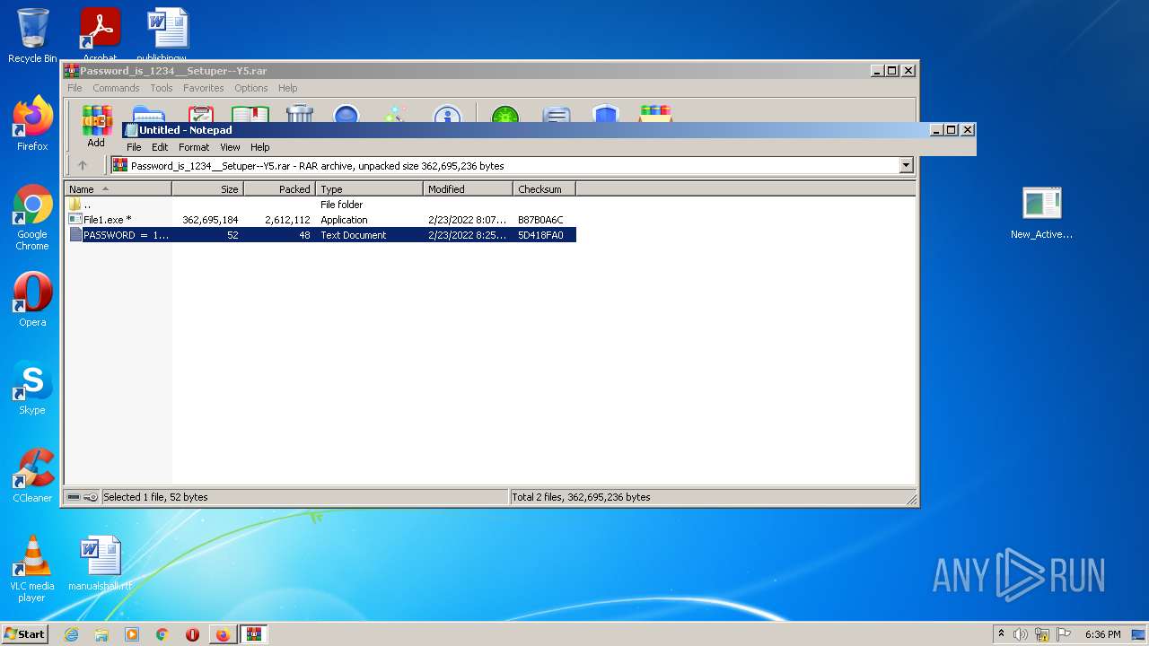1149x646 pixels.
Task: Open the WinRAR Tools menu
Action: coord(162,88)
